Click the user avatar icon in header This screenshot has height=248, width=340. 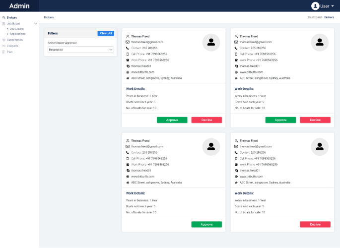(x=315, y=6)
